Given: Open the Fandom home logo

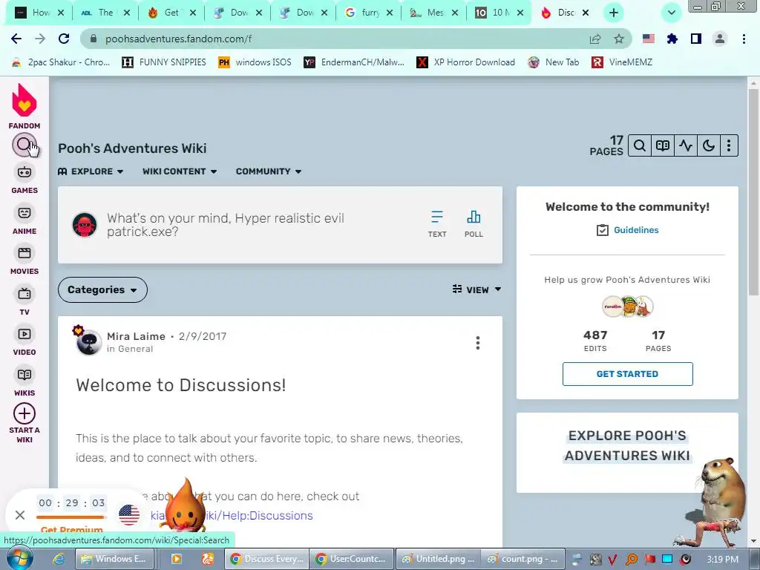Looking at the screenshot, I should [24, 100].
